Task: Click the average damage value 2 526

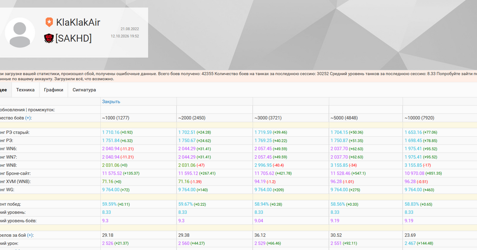Action: pos(108,243)
